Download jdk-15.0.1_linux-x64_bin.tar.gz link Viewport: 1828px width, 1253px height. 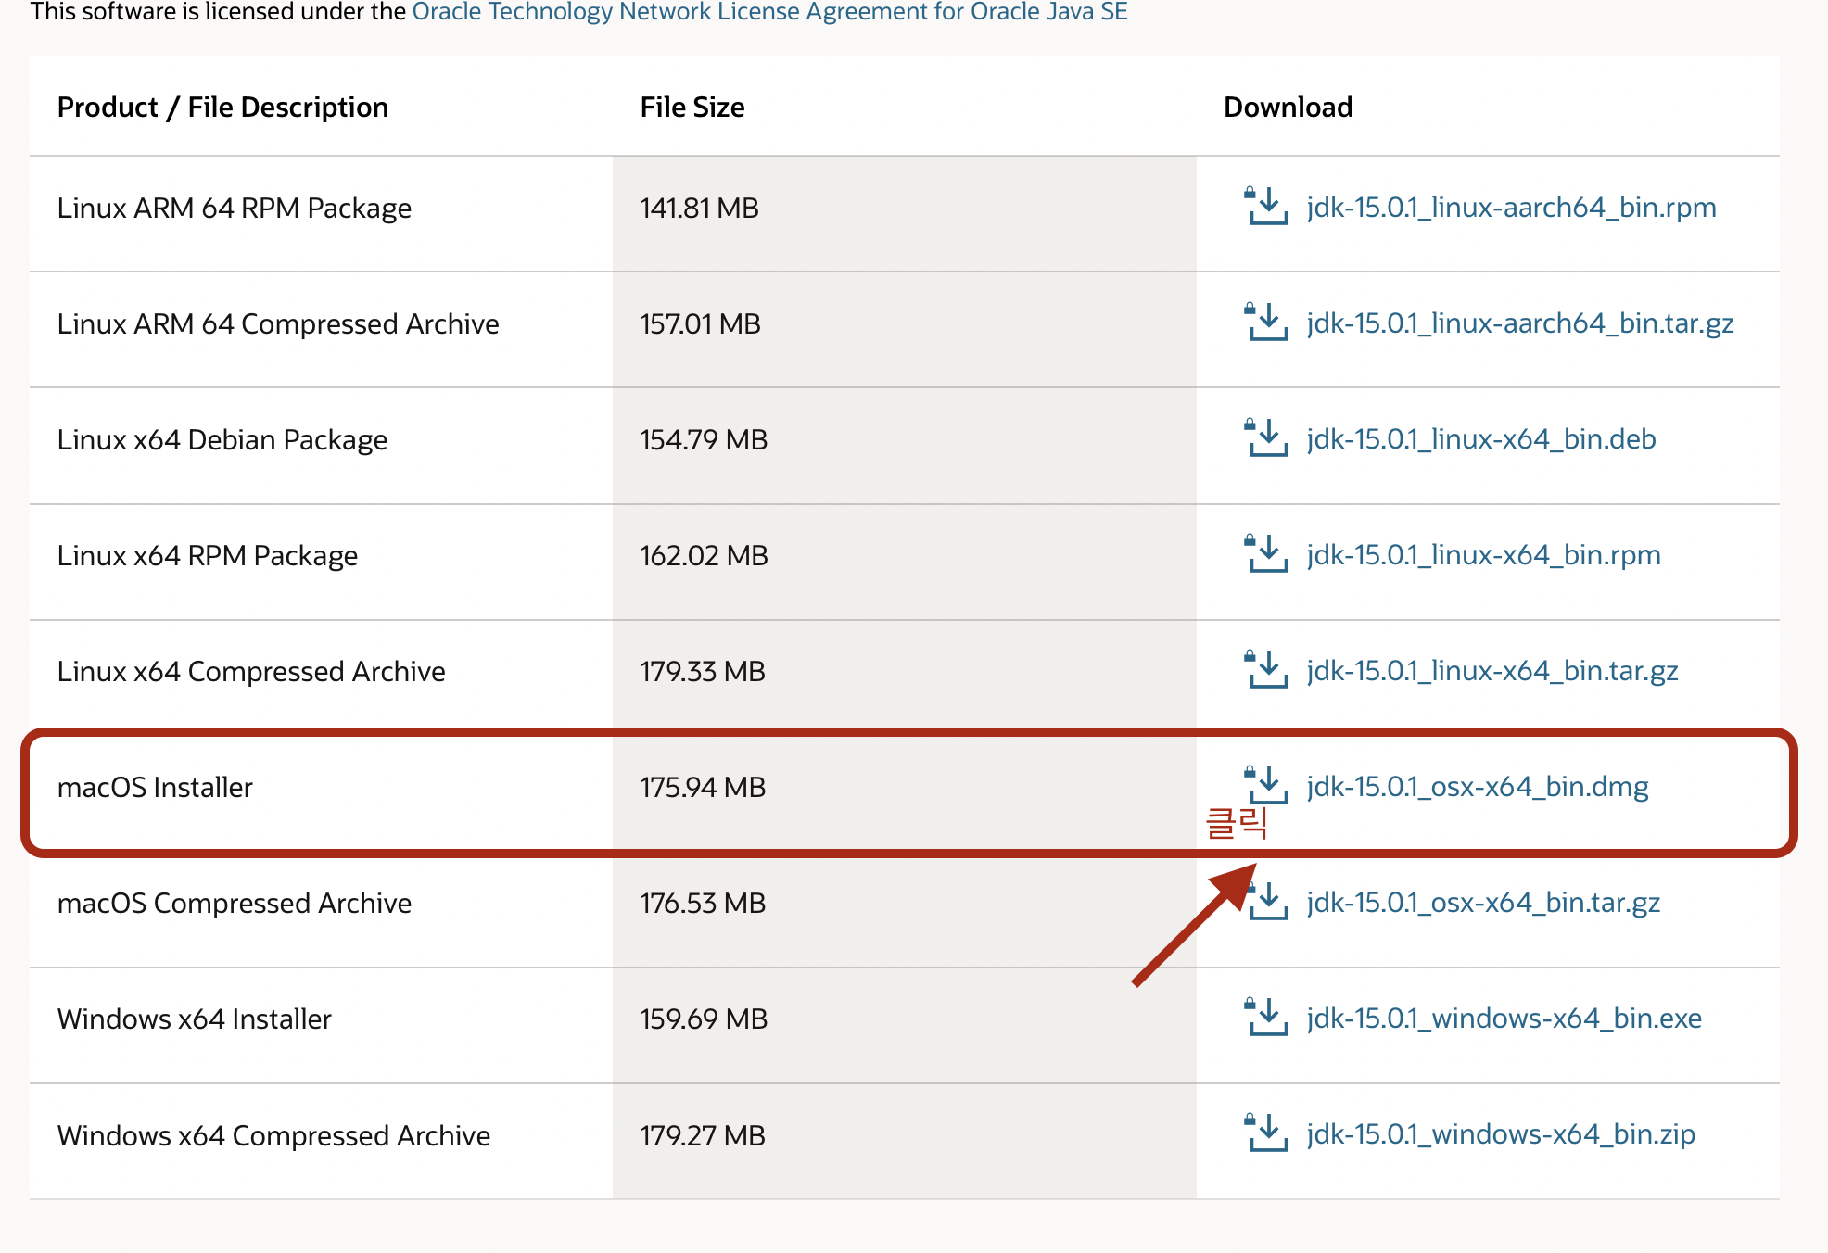pyautogui.click(x=1492, y=671)
